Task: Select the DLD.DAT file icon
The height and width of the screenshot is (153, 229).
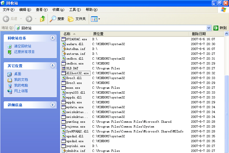Action: [64, 68]
